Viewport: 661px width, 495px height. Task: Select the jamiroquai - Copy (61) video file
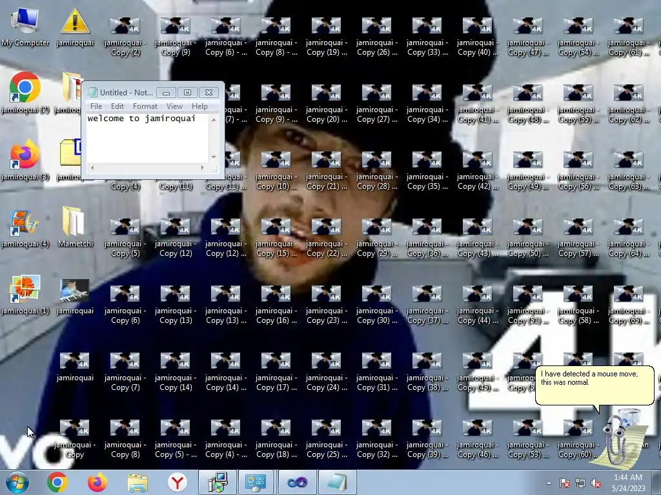pyautogui.click(x=628, y=37)
